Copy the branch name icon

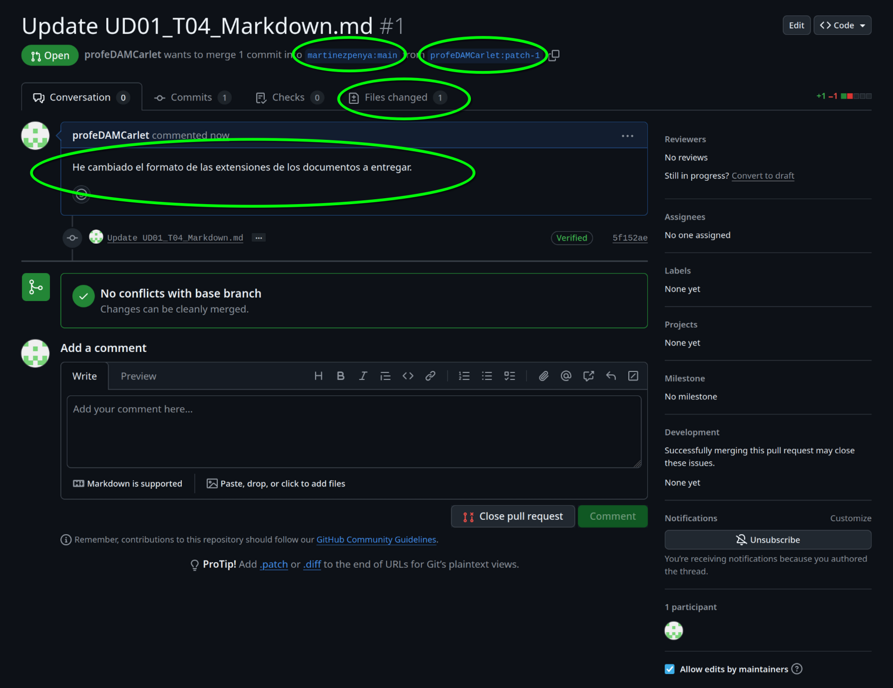tap(554, 55)
